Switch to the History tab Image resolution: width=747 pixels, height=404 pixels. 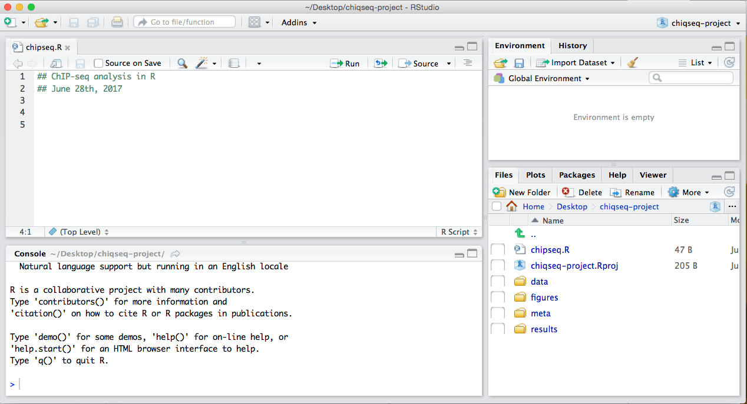pyautogui.click(x=573, y=46)
